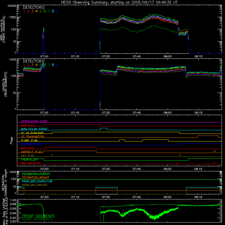Select red detector 1 in front segments legend
The height and width of the screenshot is (225, 225).
(x=24, y=11)
